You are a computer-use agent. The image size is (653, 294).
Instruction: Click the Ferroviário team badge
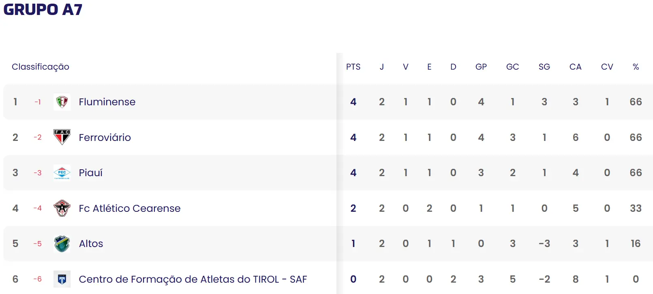(x=62, y=137)
